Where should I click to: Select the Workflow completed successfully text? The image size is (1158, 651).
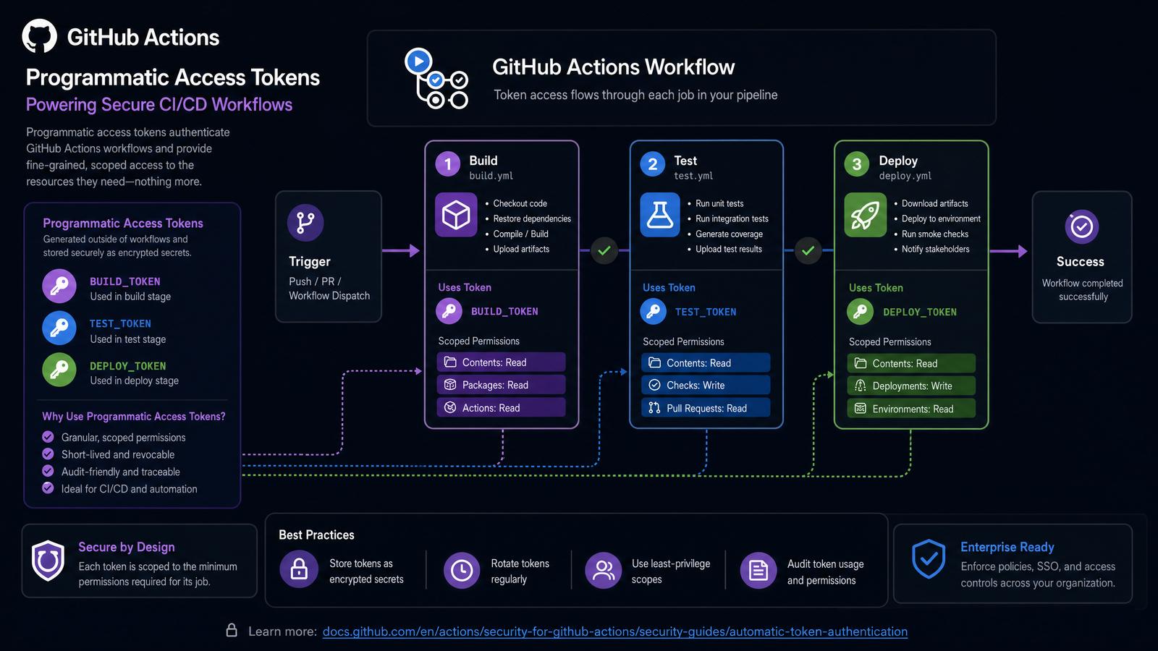click(1083, 289)
